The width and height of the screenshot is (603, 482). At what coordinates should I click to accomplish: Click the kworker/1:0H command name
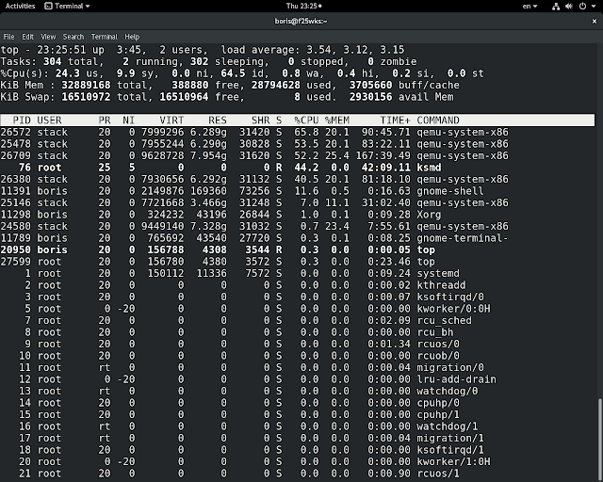tap(453, 462)
